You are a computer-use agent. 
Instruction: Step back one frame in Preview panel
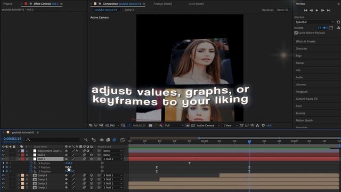[311, 10]
